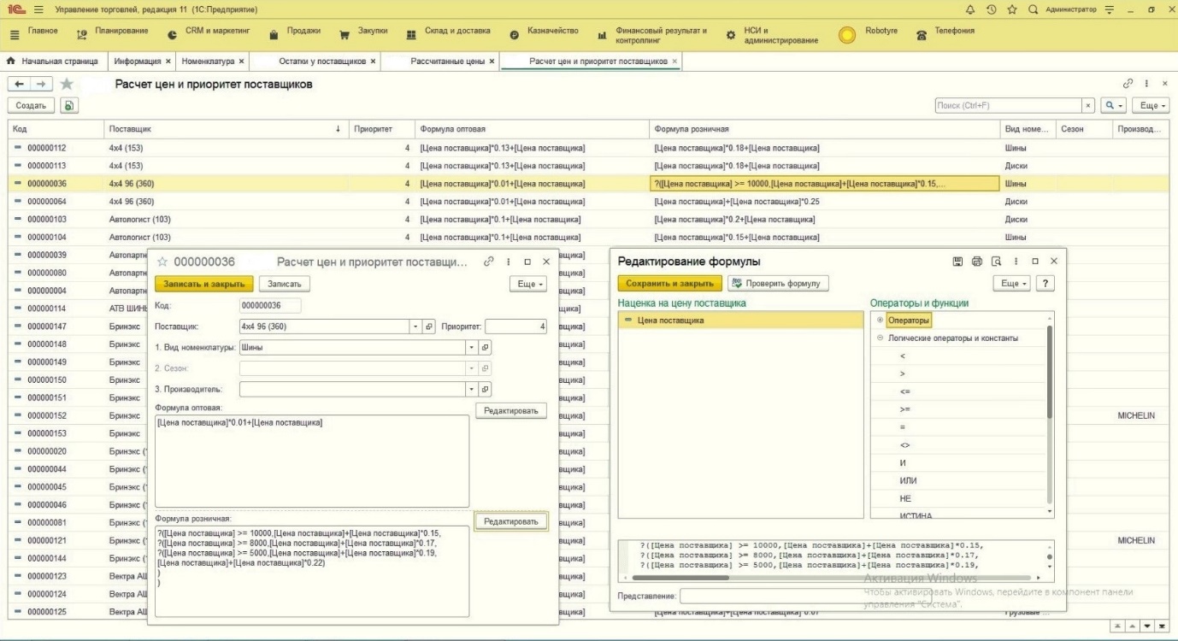The width and height of the screenshot is (1178, 641).
Task: Collapse Логические операторы и константы node
Action: click(x=881, y=338)
